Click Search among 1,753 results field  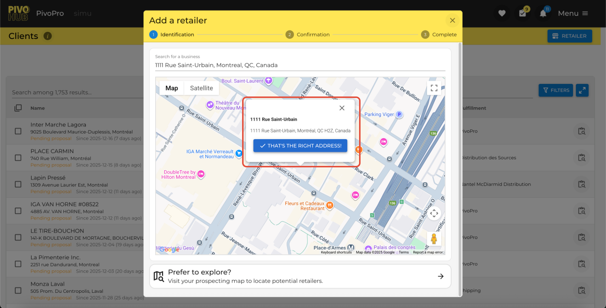[77, 92]
